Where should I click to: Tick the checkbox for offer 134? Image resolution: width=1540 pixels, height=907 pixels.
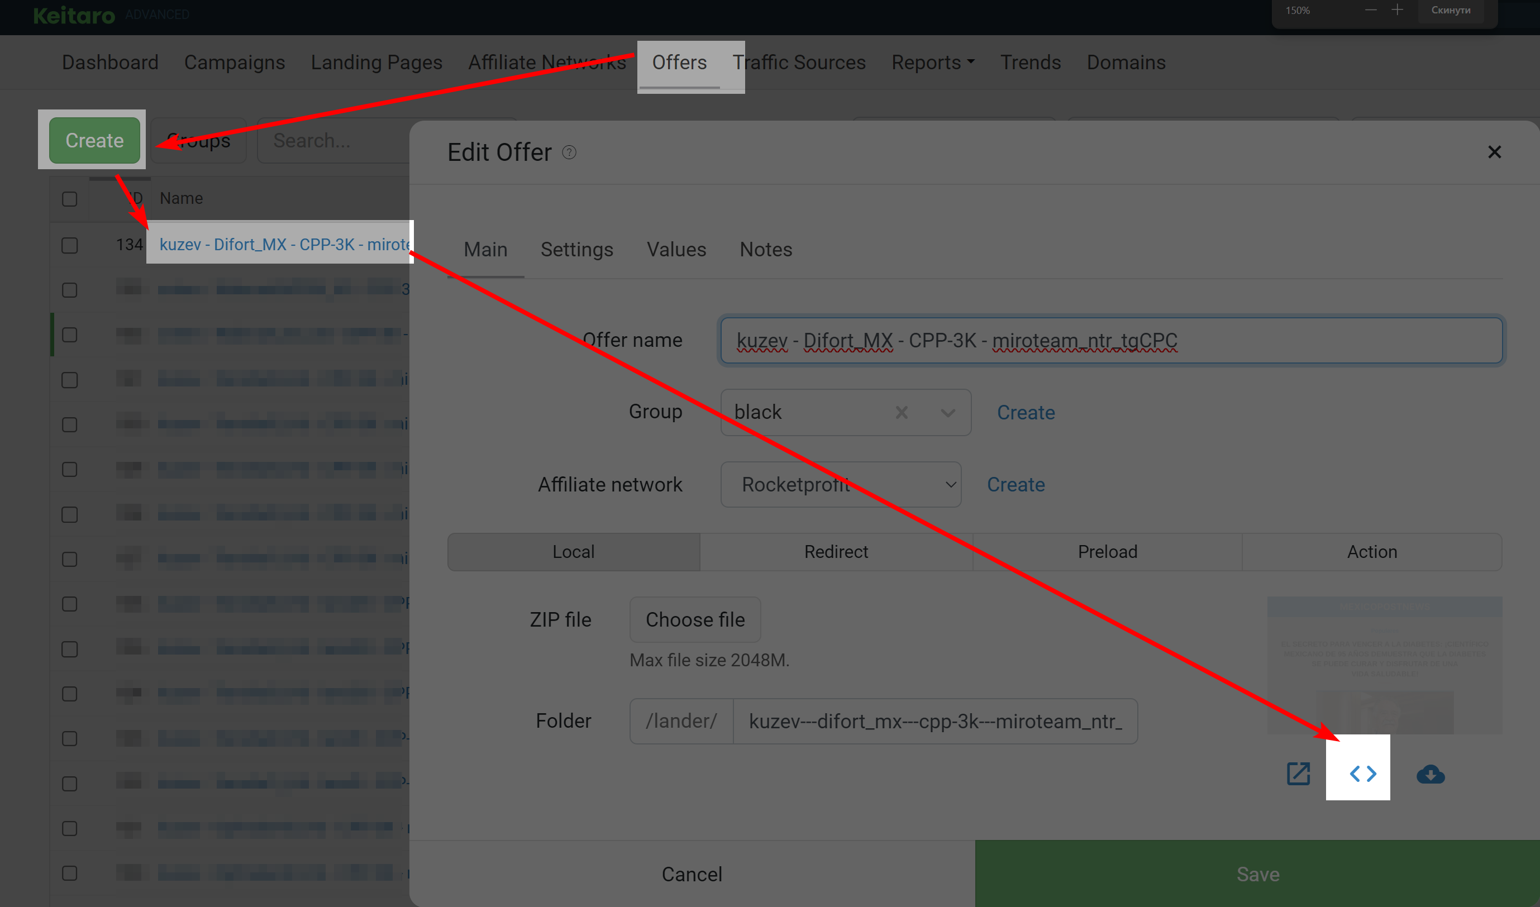click(x=70, y=245)
